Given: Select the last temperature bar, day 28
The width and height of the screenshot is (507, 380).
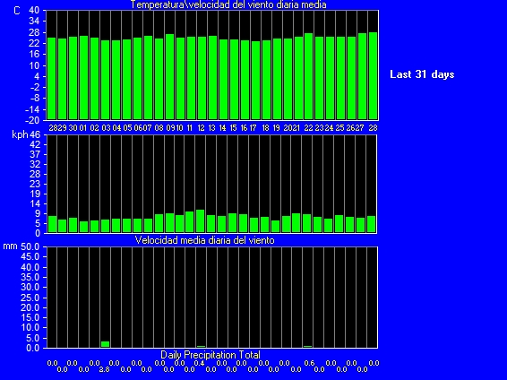Looking at the screenshot, I should 373,76.
